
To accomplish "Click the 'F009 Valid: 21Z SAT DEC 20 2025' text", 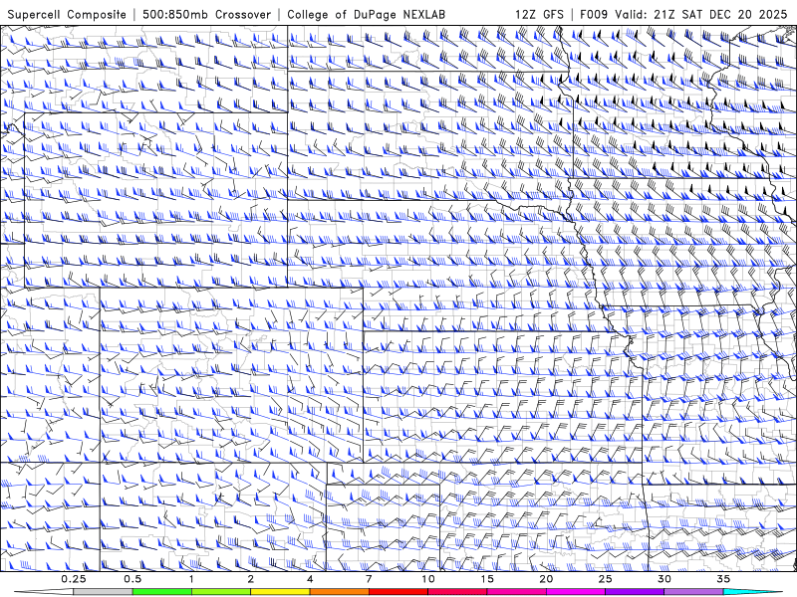I will point(683,14).
